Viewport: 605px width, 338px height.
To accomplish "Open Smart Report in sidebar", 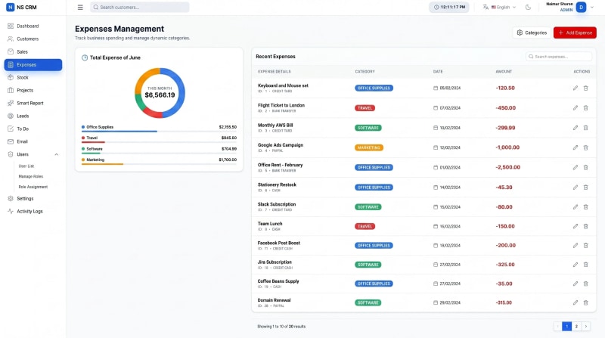I will pos(33,104).
